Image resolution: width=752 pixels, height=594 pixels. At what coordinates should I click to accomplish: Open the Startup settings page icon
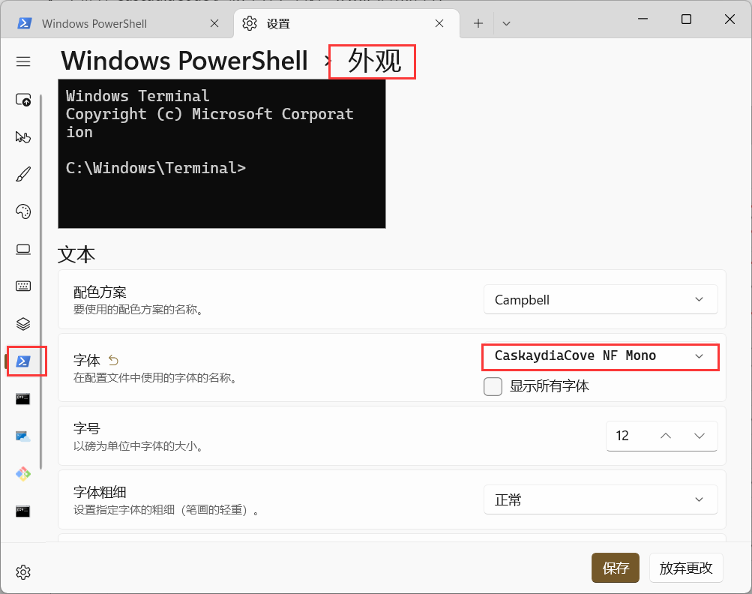(x=23, y=99)
